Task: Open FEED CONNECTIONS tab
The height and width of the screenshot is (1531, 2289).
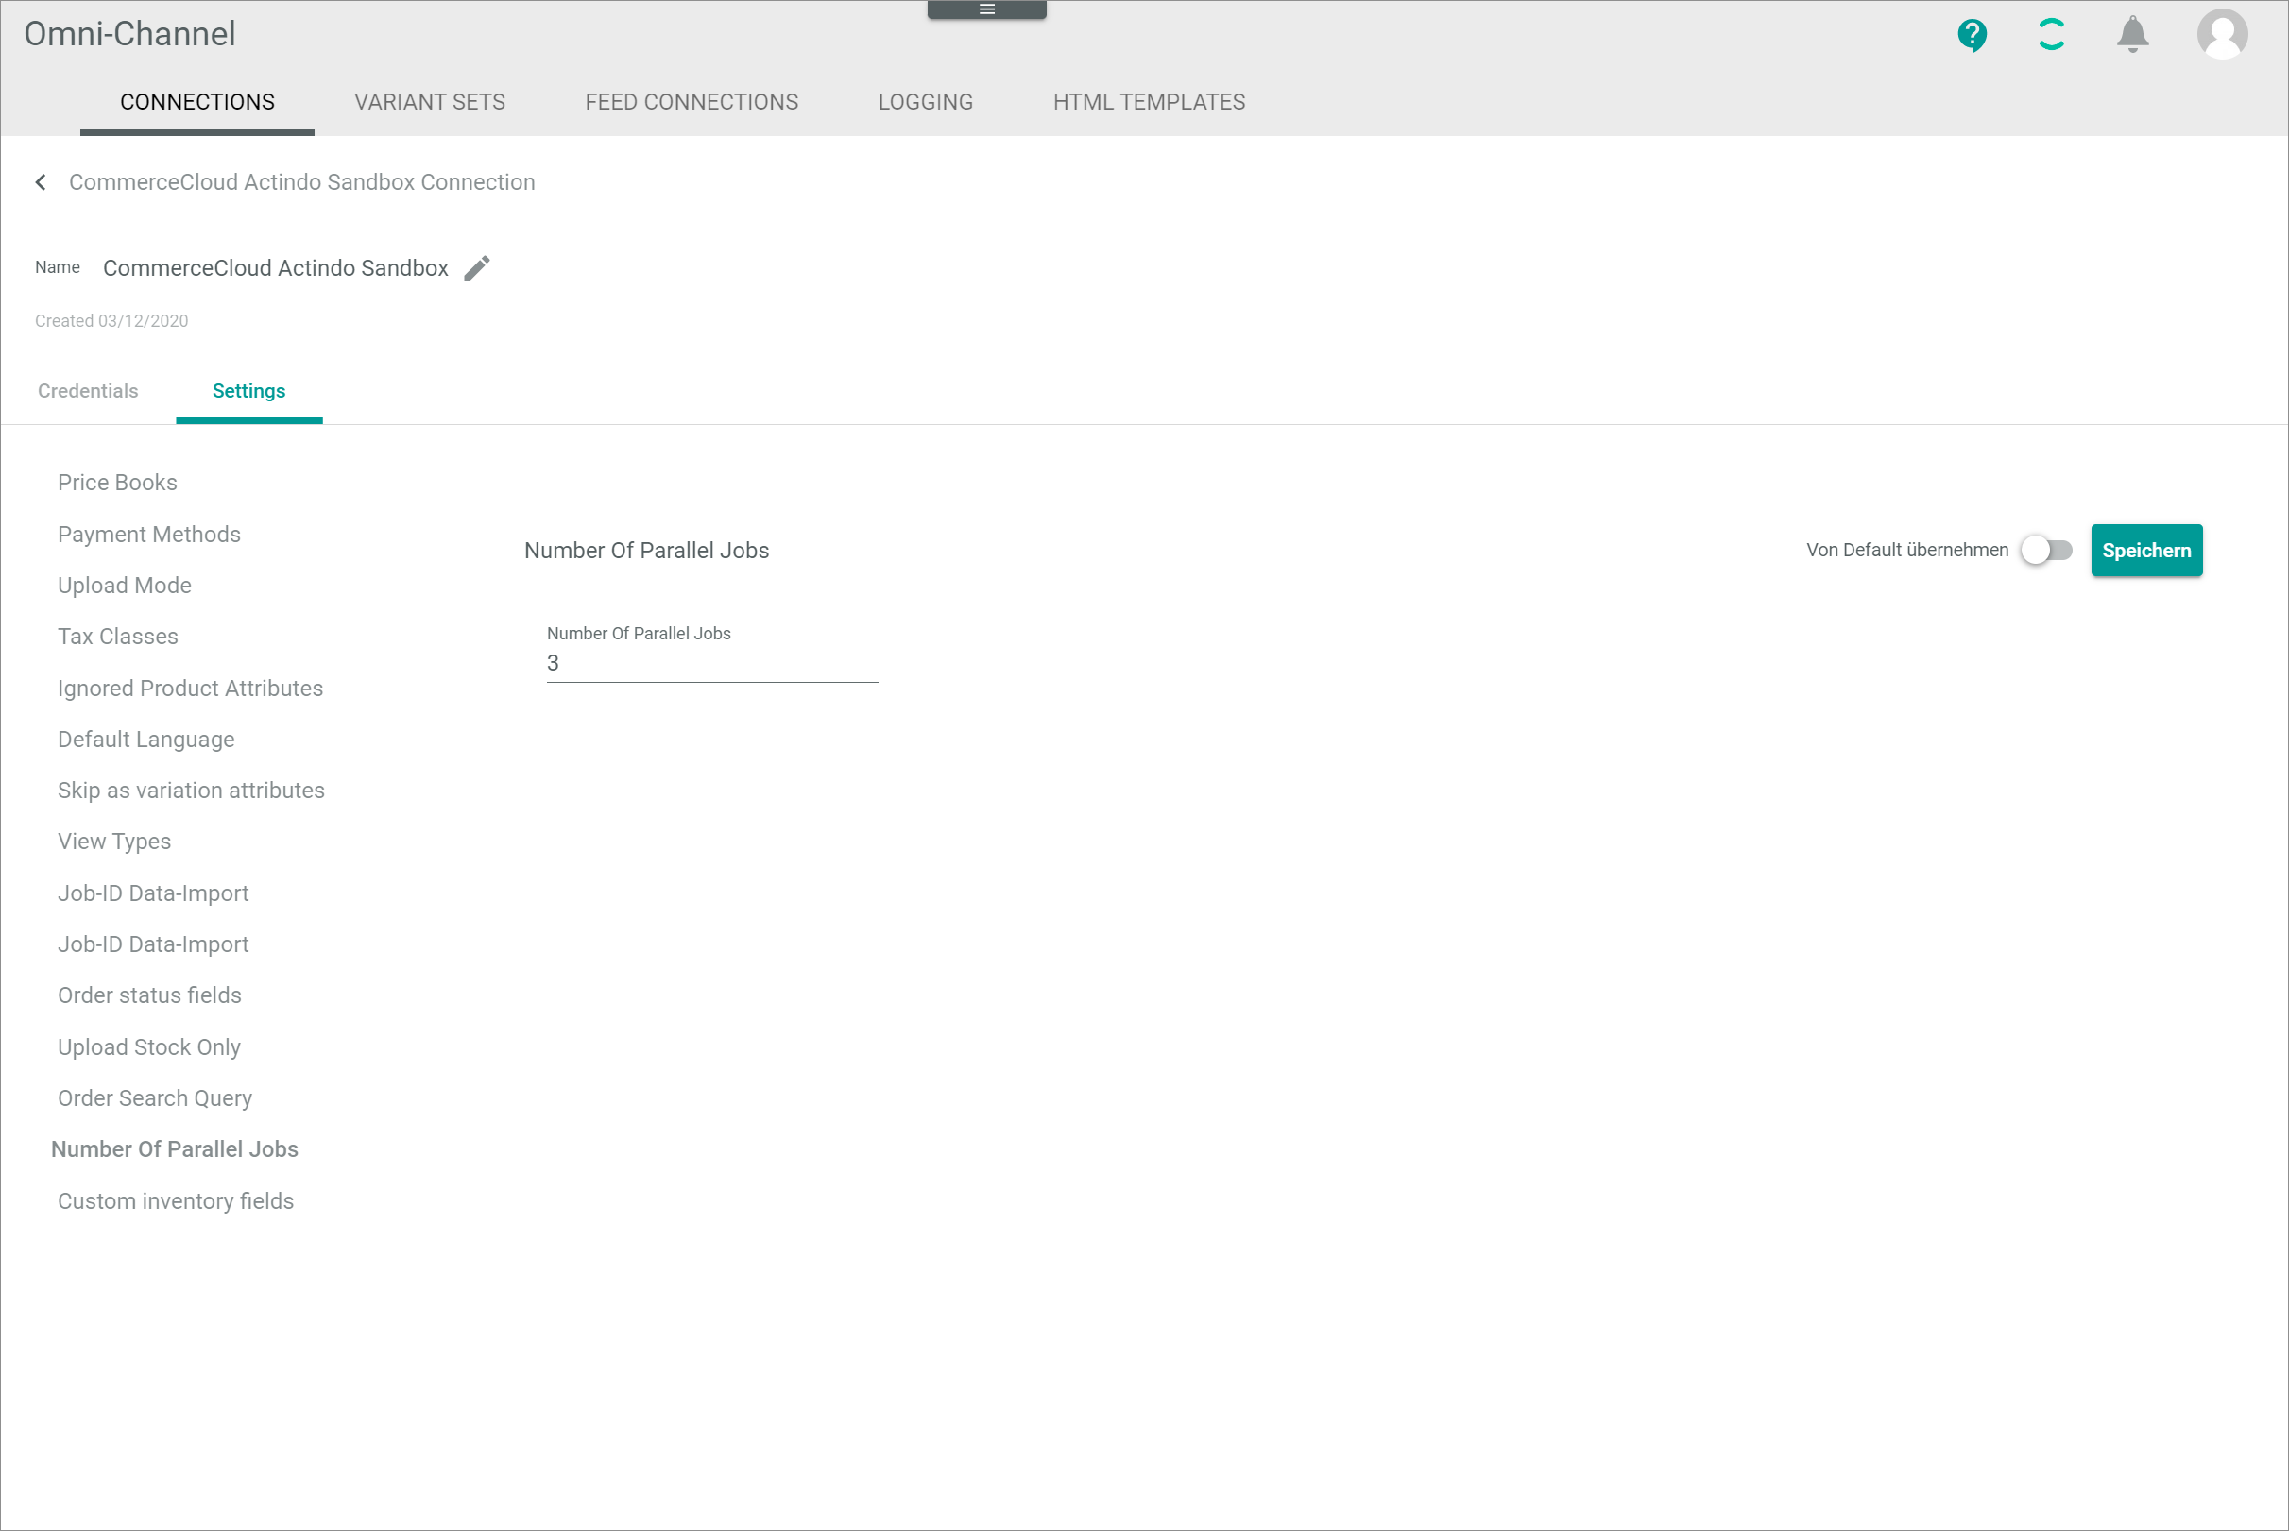Action: pyautogui.click(x=692, y=102)
